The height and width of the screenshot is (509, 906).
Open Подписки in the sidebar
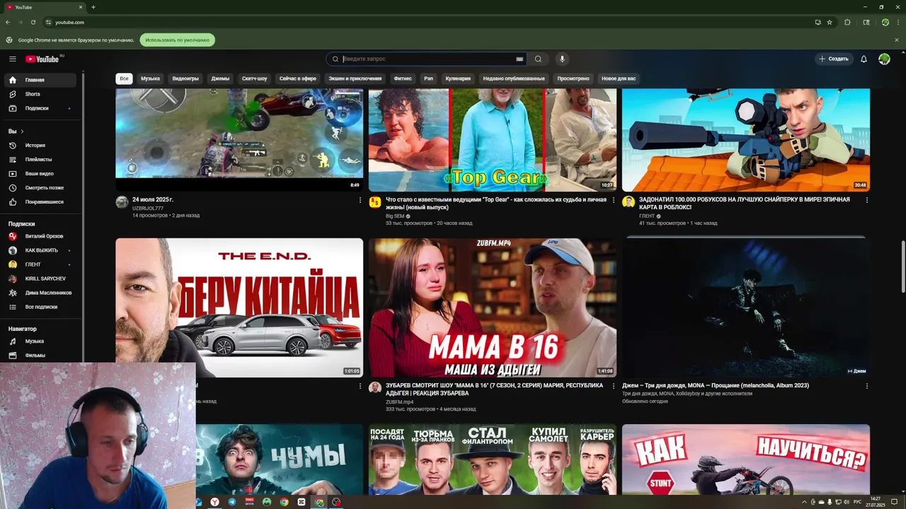42,108
